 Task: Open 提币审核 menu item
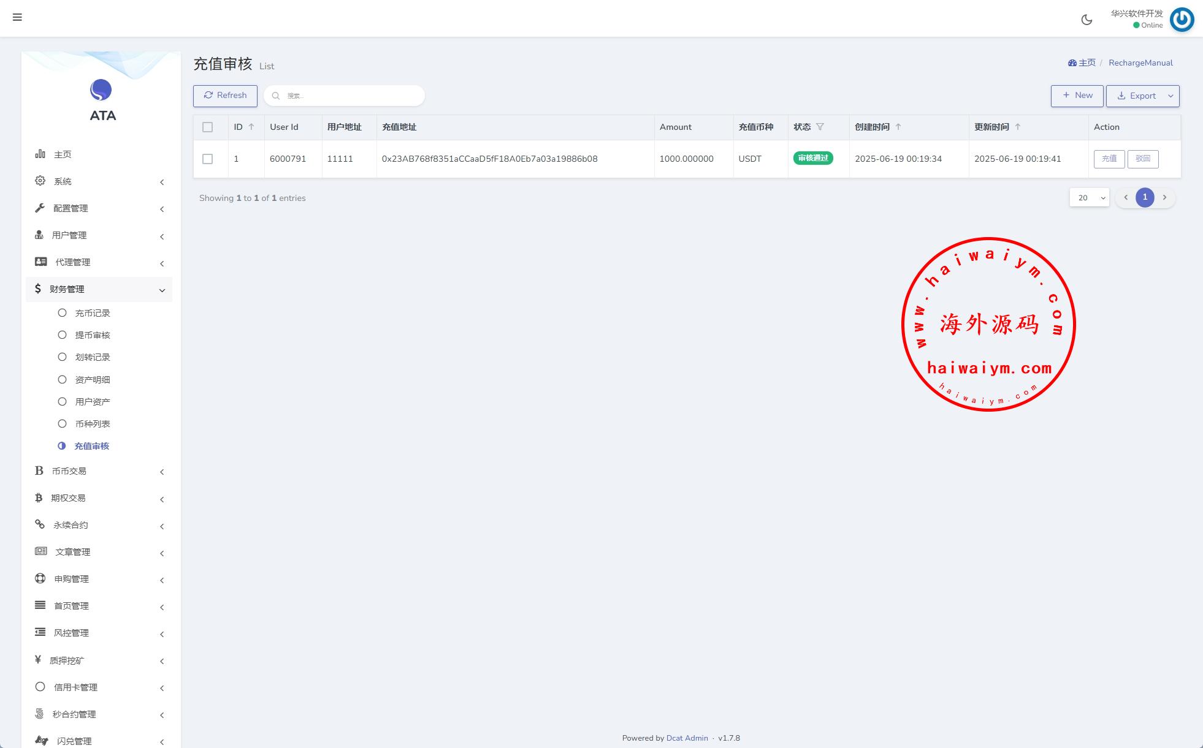(x=92, y=335)
